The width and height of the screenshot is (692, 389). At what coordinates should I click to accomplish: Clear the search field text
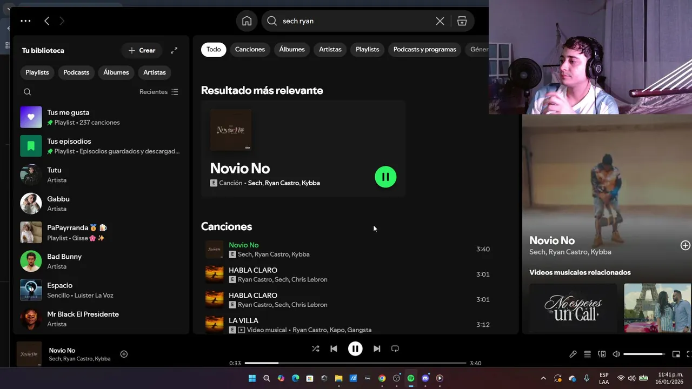click(x=440, y=21)
